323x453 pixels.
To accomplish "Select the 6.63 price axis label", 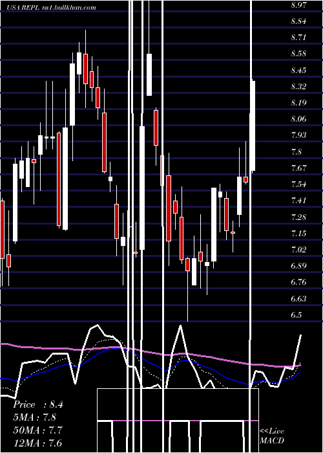I will coord(298,299).
